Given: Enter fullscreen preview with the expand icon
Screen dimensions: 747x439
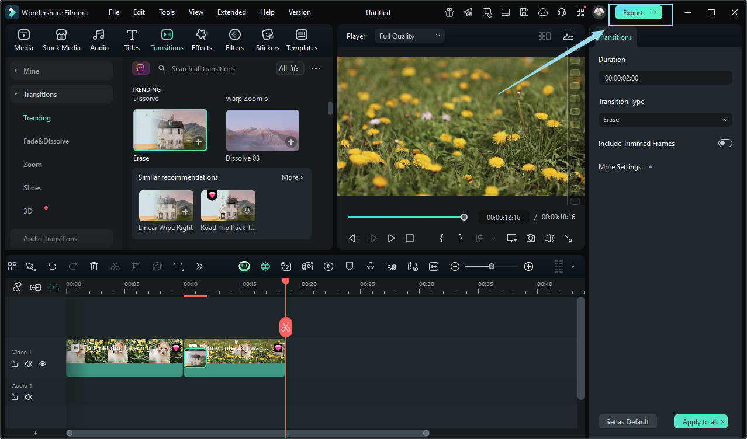Looking at the screenshot, I should pyautogui.click(x=568, y=238).
